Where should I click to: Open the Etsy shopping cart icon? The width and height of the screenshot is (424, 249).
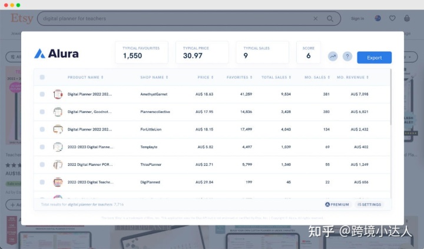click(x=407, y=19)
